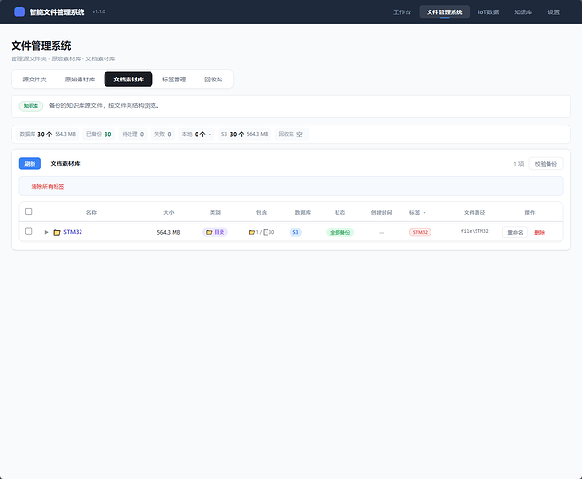Screen dimensions: 582x479
Task: Click the S3 database badge in row
Action: [x=295, y=232]
